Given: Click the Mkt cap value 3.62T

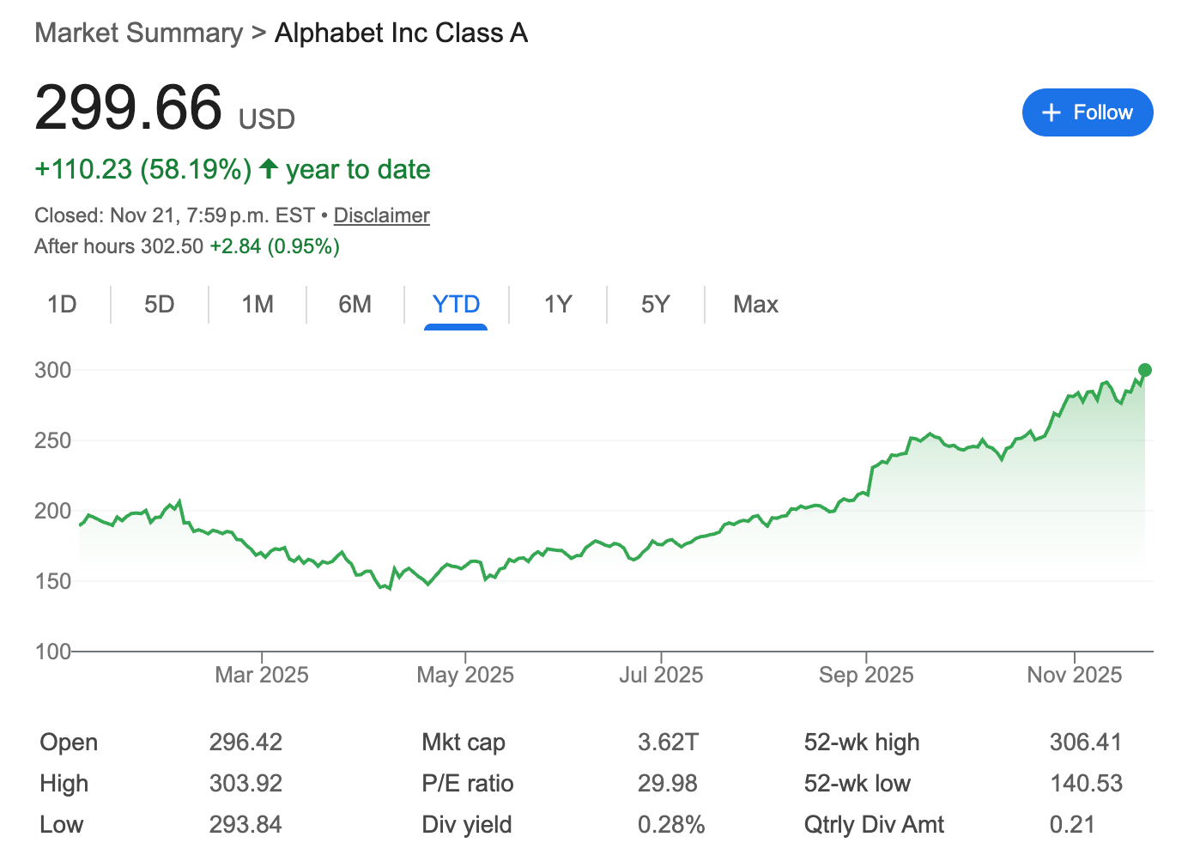Looking at the screenshot, I should [668, 742].
